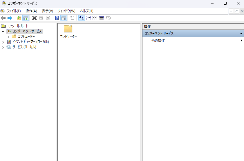Image resolution: width=244 pixels, height=161 pixels.
Task: Open the ファイル(F) menu
Action: (x=14, y=11)
